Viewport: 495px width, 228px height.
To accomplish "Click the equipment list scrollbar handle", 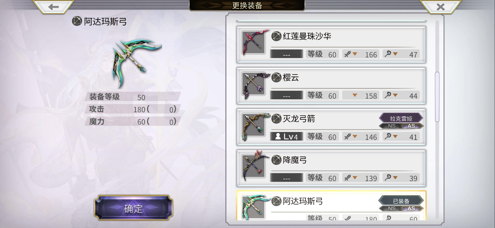I will point(437,97).
